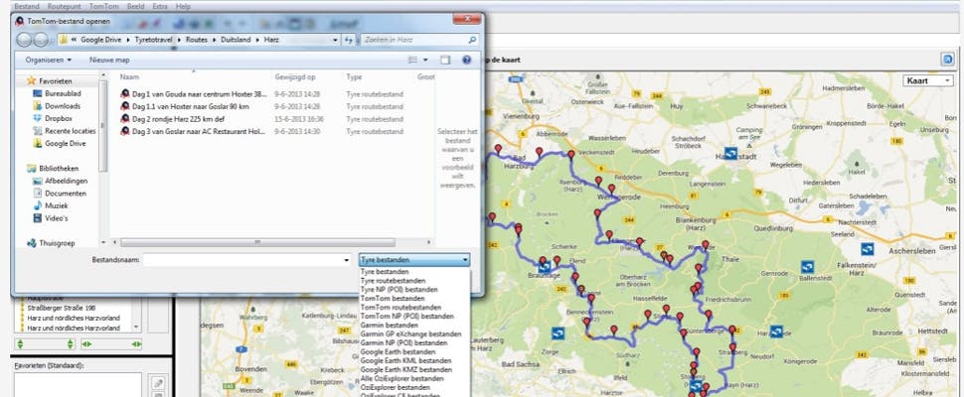Open the Organiseren dropdown
The image size is (964, 397).
[49, 61]
